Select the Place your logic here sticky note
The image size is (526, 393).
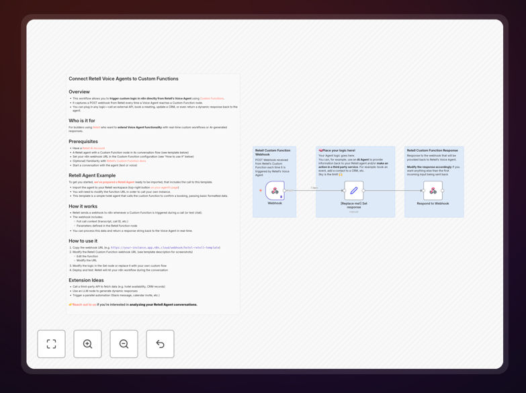(x=355, y=182)
